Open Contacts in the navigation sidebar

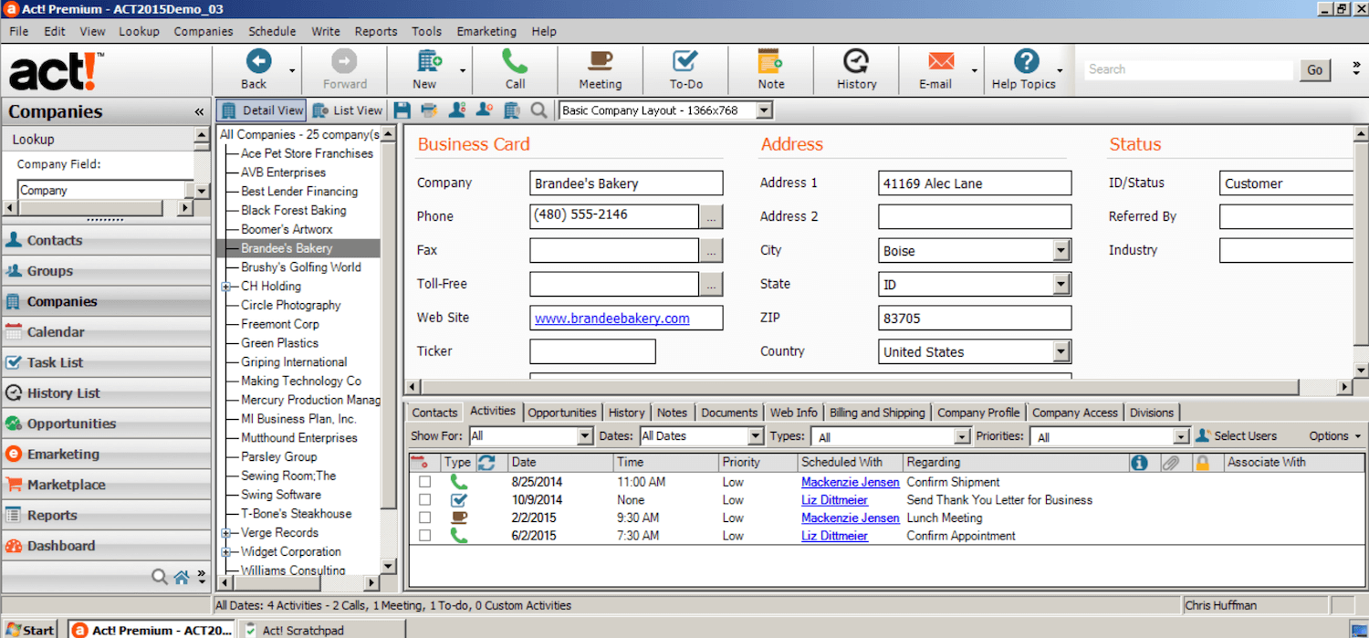pos(106,240)
